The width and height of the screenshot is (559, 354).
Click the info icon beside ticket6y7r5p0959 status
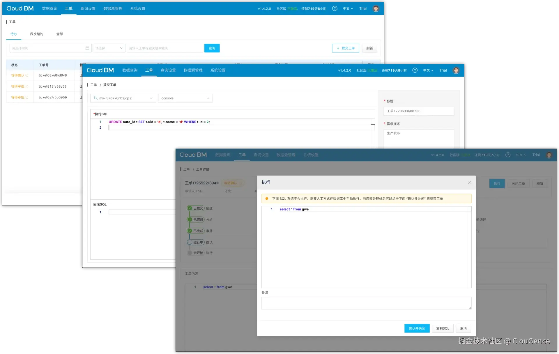[x=27, y=98]
